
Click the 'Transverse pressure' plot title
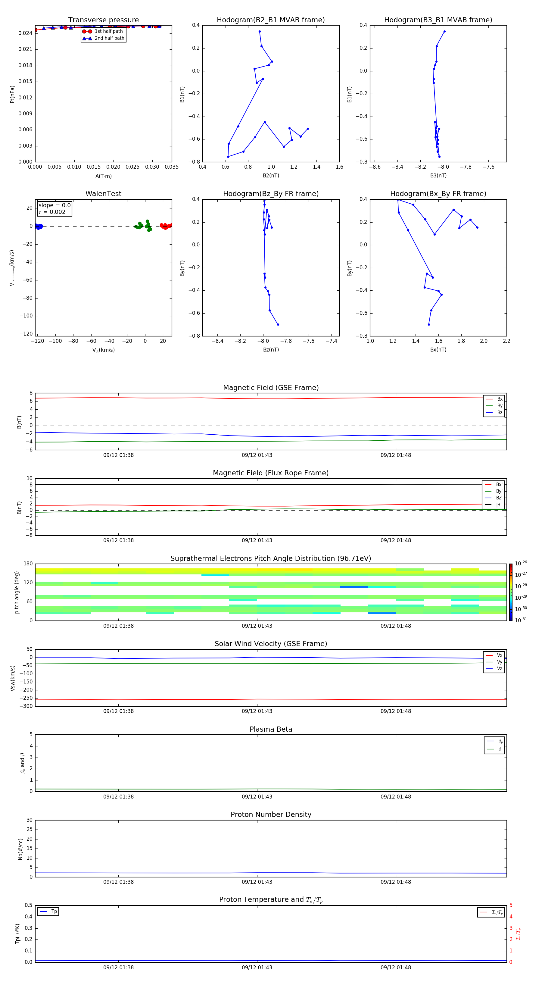coord(103,20)
